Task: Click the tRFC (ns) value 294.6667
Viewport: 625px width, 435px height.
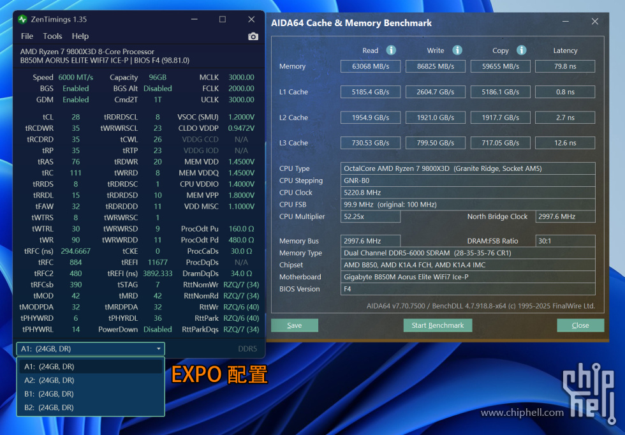Action: click(76, 251)
